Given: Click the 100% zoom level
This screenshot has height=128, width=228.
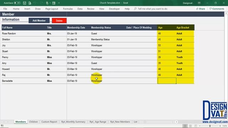Looking at the screenshot, I should (x=225, y=126).
